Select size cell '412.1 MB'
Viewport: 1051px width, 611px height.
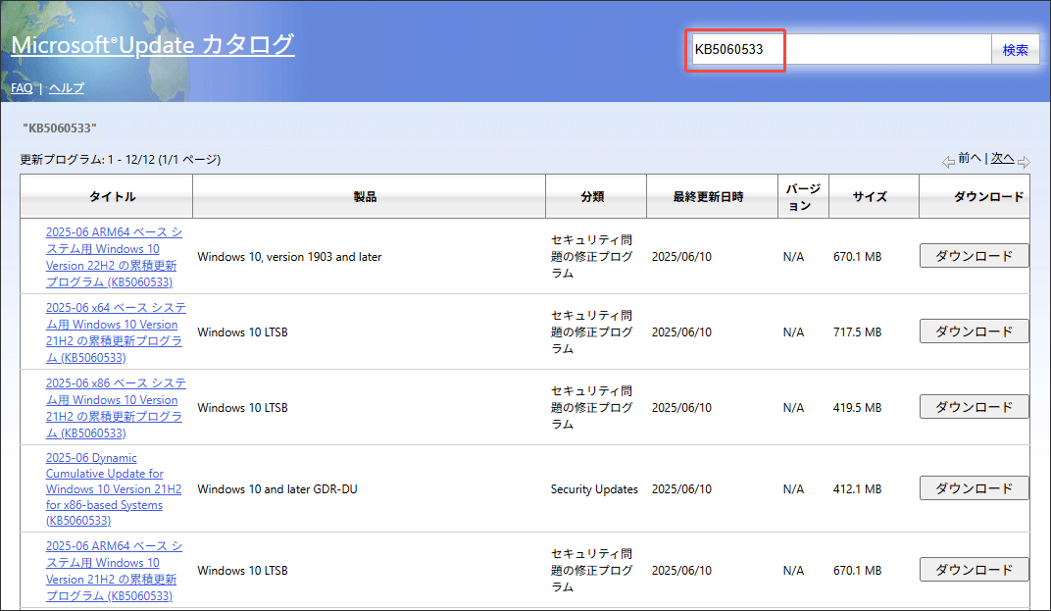point(857,489)
